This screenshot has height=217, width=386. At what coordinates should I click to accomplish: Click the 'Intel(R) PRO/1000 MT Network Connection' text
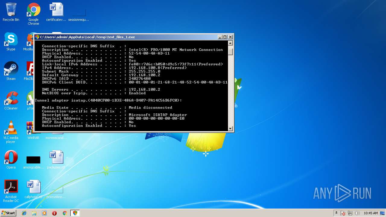point(176,50)
